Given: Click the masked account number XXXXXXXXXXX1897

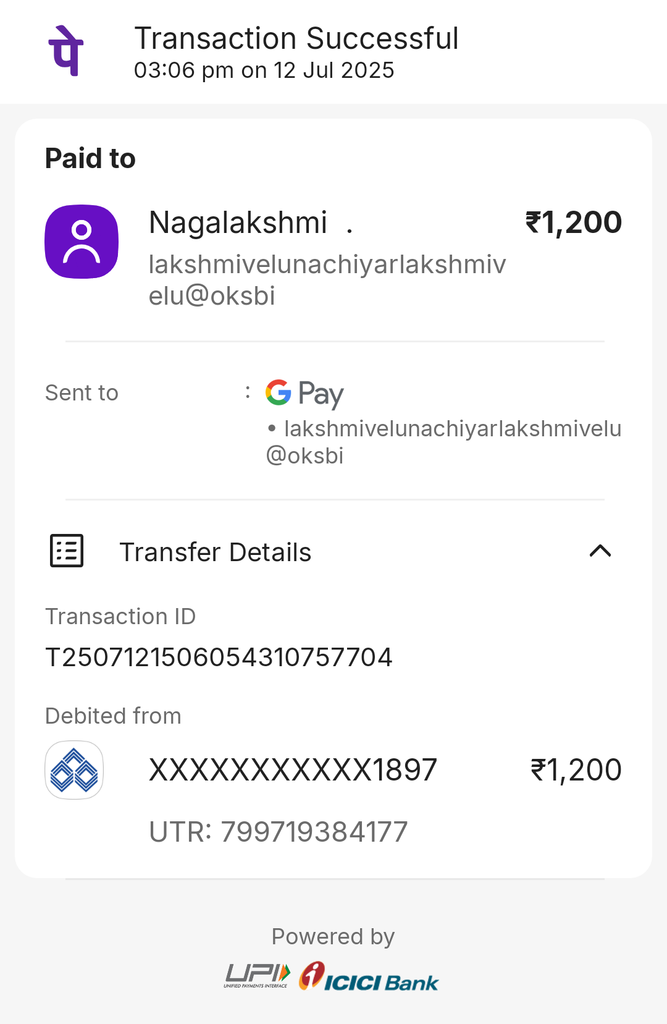Looking at the screenshot, I should pos(293,770).
